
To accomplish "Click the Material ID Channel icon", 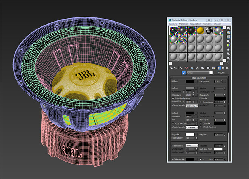I will tap(208, 68).
